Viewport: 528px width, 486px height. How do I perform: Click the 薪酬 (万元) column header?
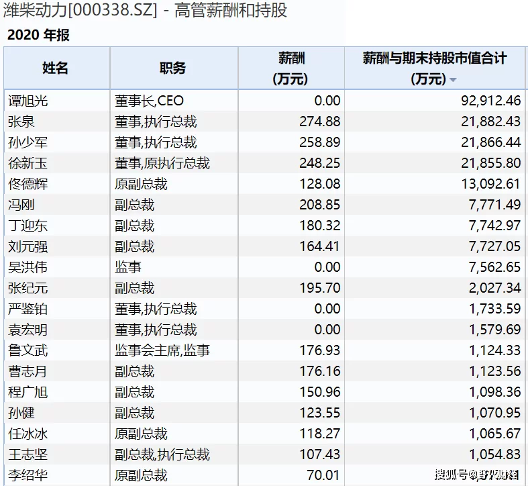tap(291, 68)
